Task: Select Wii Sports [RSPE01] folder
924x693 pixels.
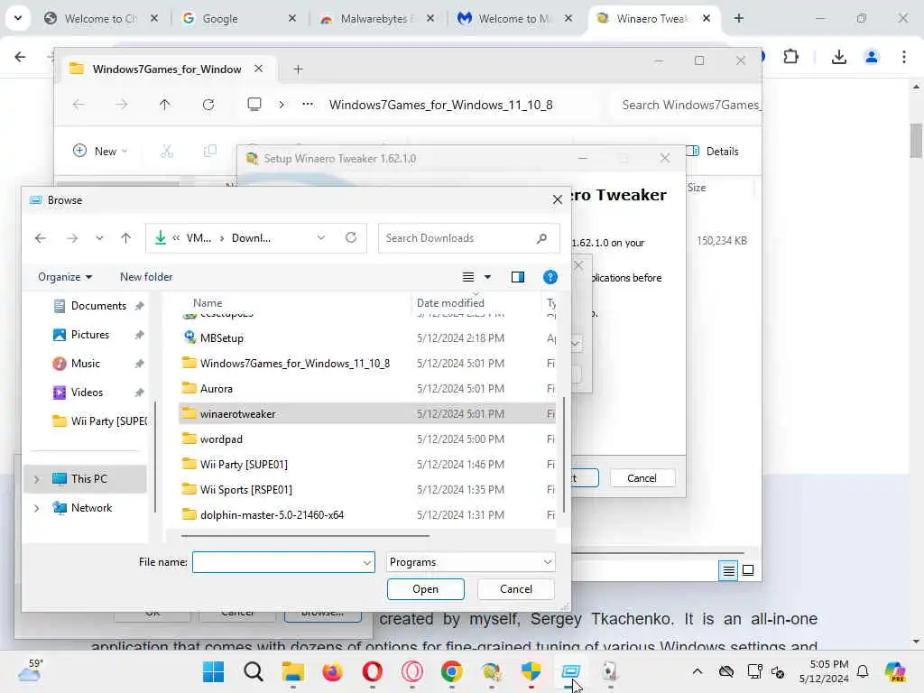Action: (x=245, y=490)
